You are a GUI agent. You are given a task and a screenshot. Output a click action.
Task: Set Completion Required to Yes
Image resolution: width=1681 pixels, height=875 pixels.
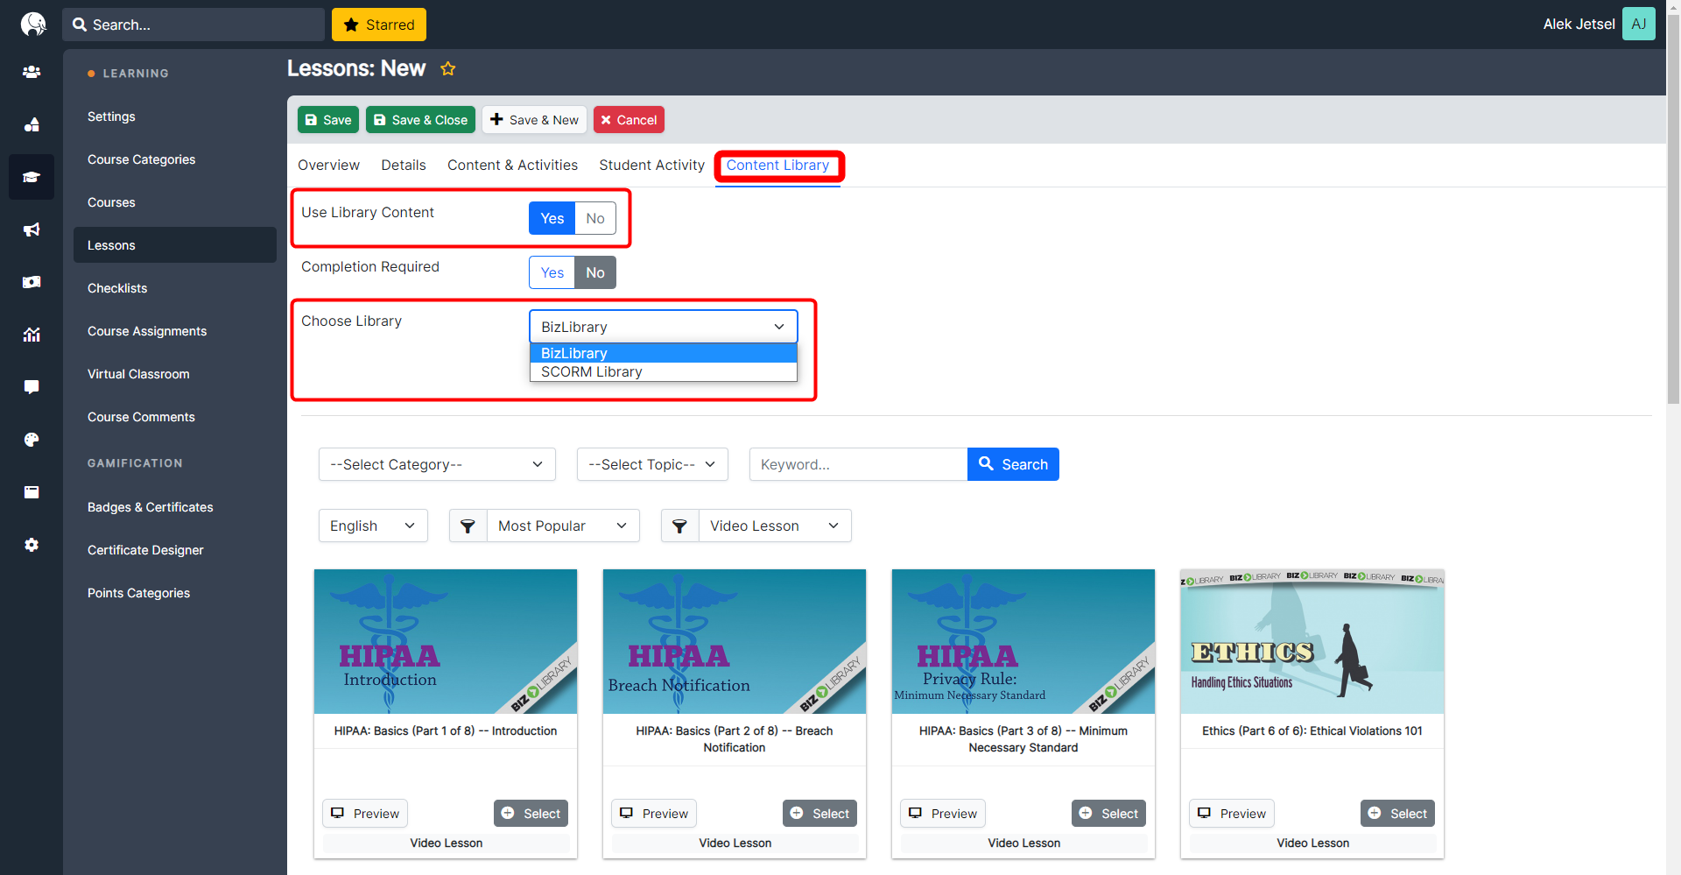[552, 272]
